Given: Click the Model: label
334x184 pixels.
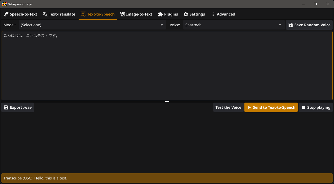Looking at the screenshot, I should tap(9, 25).
